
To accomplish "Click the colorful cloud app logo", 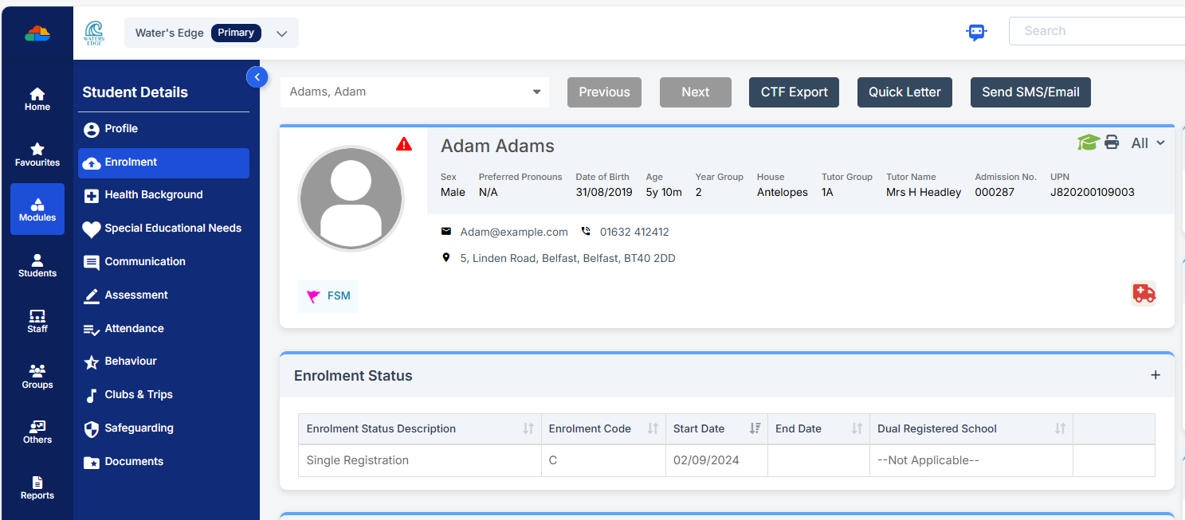I will [37, 33].
